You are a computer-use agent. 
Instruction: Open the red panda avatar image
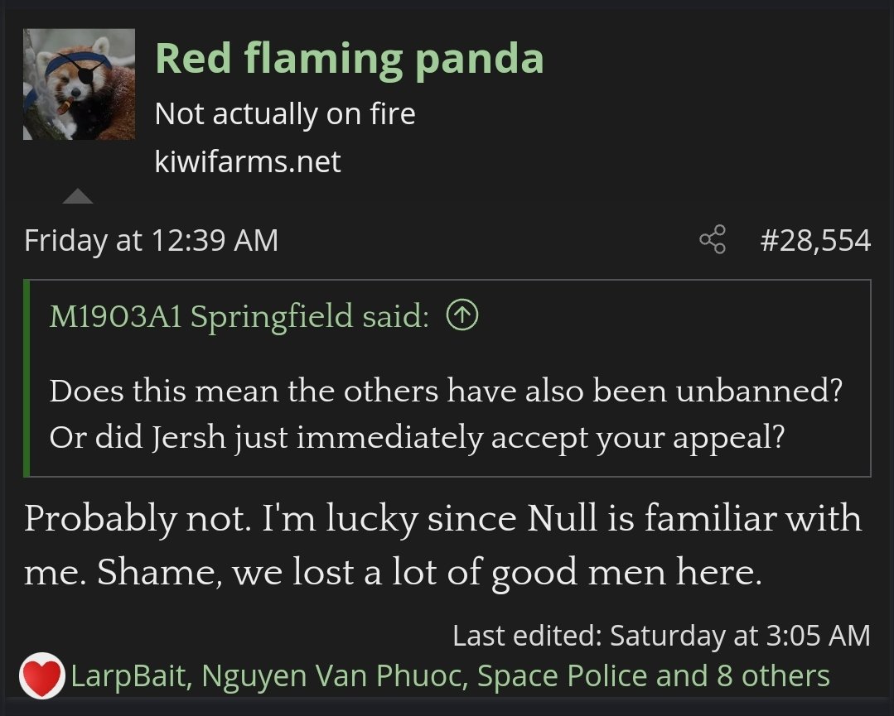[x=79, y=84]
